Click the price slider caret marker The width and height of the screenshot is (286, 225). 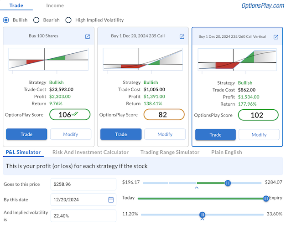click(197, 187)
